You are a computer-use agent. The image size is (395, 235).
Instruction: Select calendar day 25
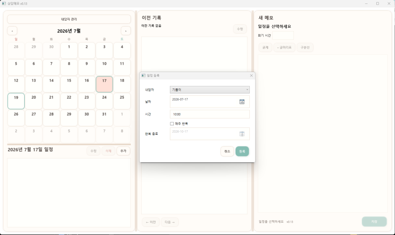click(122, 101)
